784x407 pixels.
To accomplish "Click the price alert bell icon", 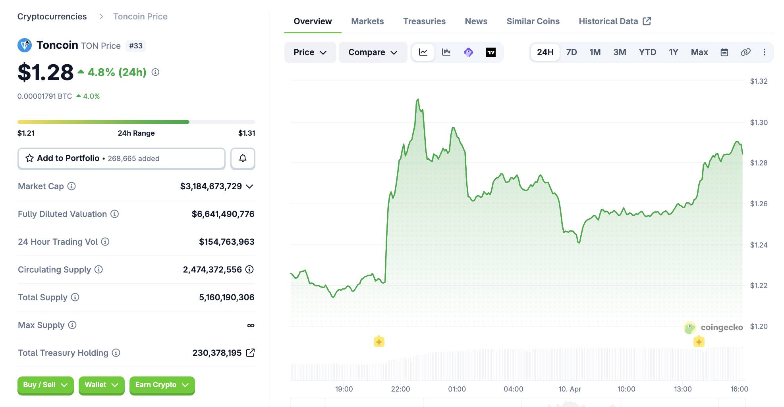I will (243, 158).
